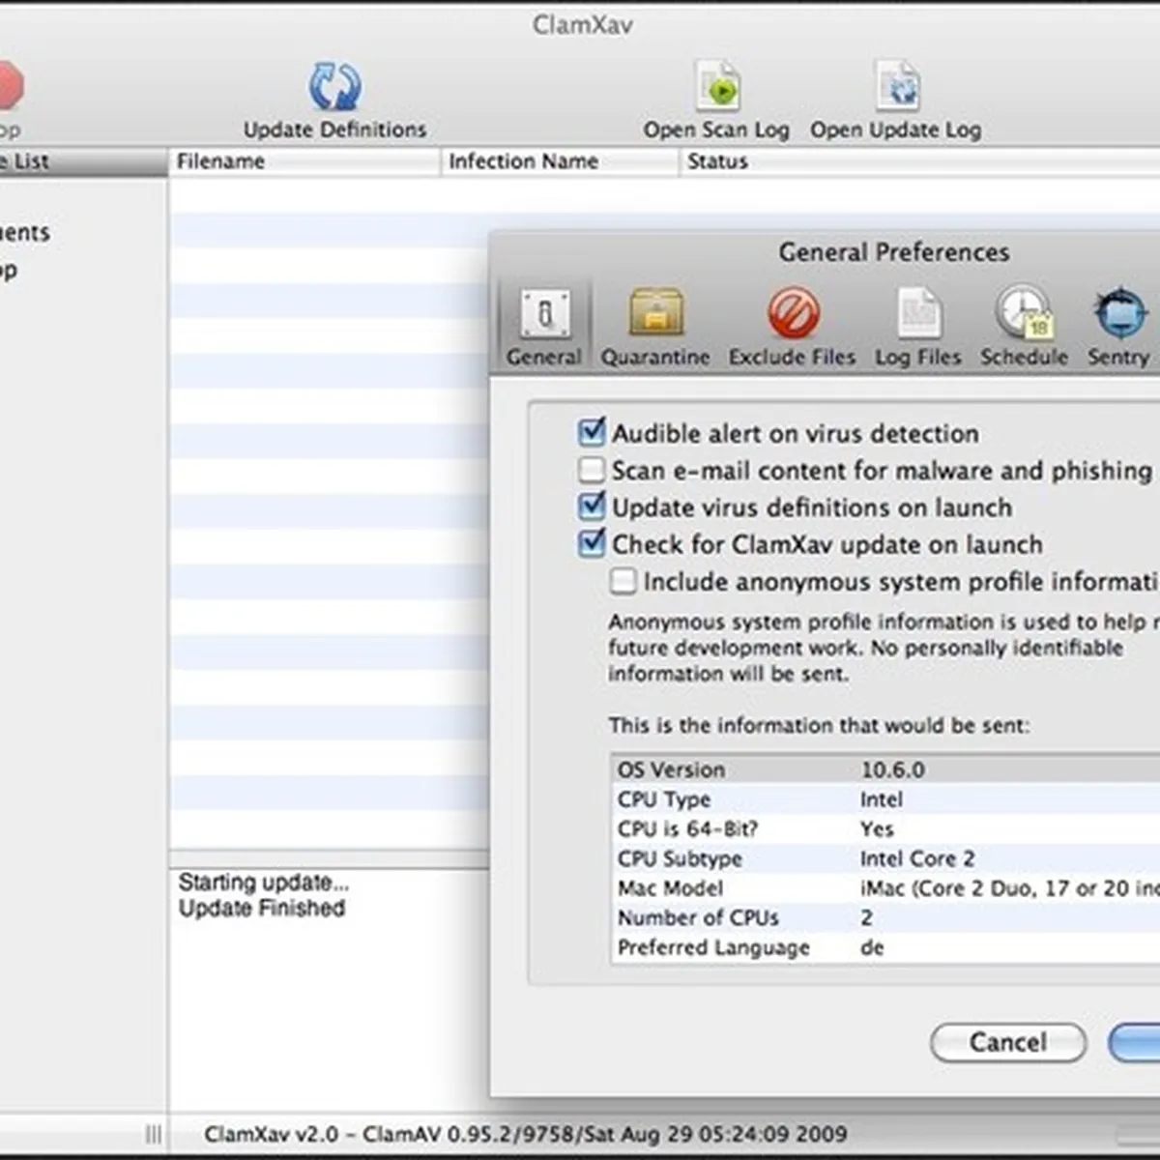Toggle update virus definitions on launch
The image size is (1160, 1160).
pyautogui.click(x=591, y=507)
